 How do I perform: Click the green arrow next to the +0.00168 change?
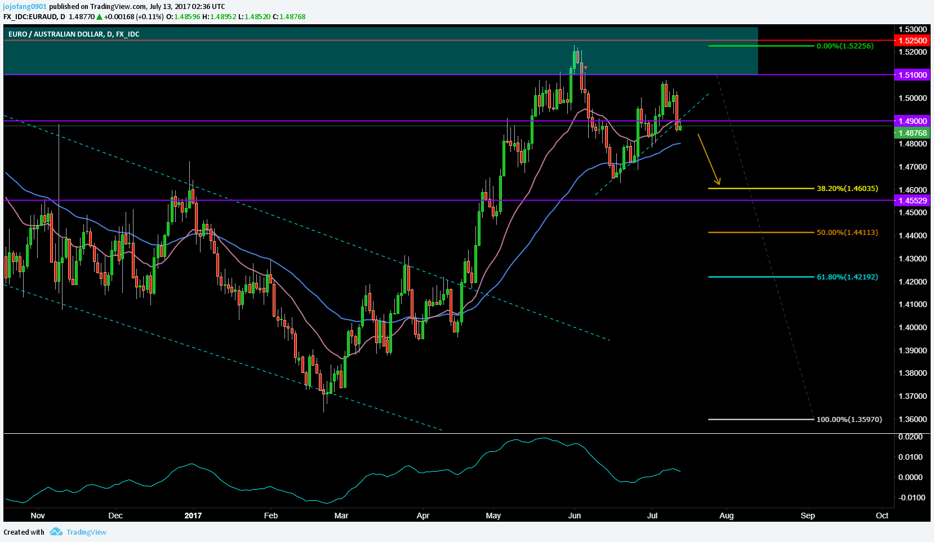(100, 17)
